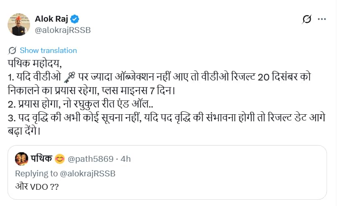345x206 pixels.
Task: Show translation of the tweet
Action: point(48,50)
